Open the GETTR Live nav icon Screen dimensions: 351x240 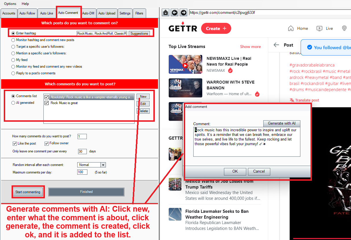(x=319, y=28)
